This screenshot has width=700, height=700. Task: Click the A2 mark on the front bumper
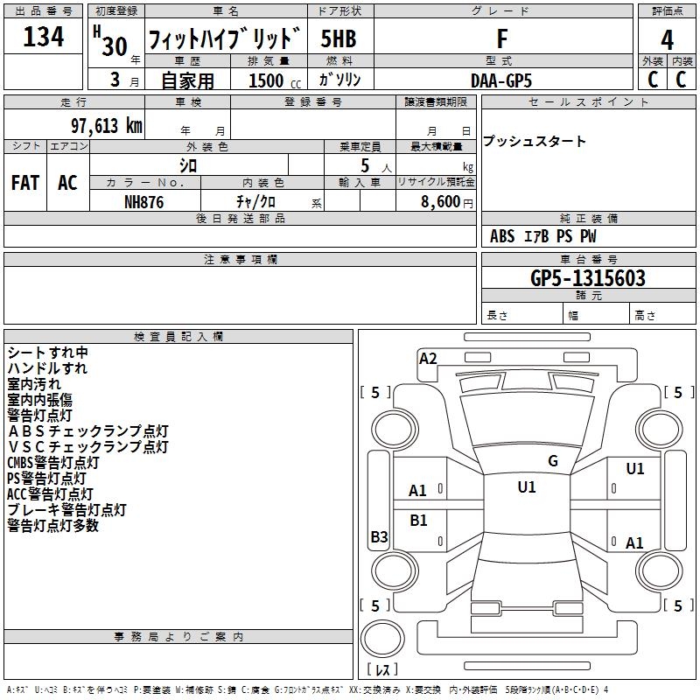pos(428,358)
